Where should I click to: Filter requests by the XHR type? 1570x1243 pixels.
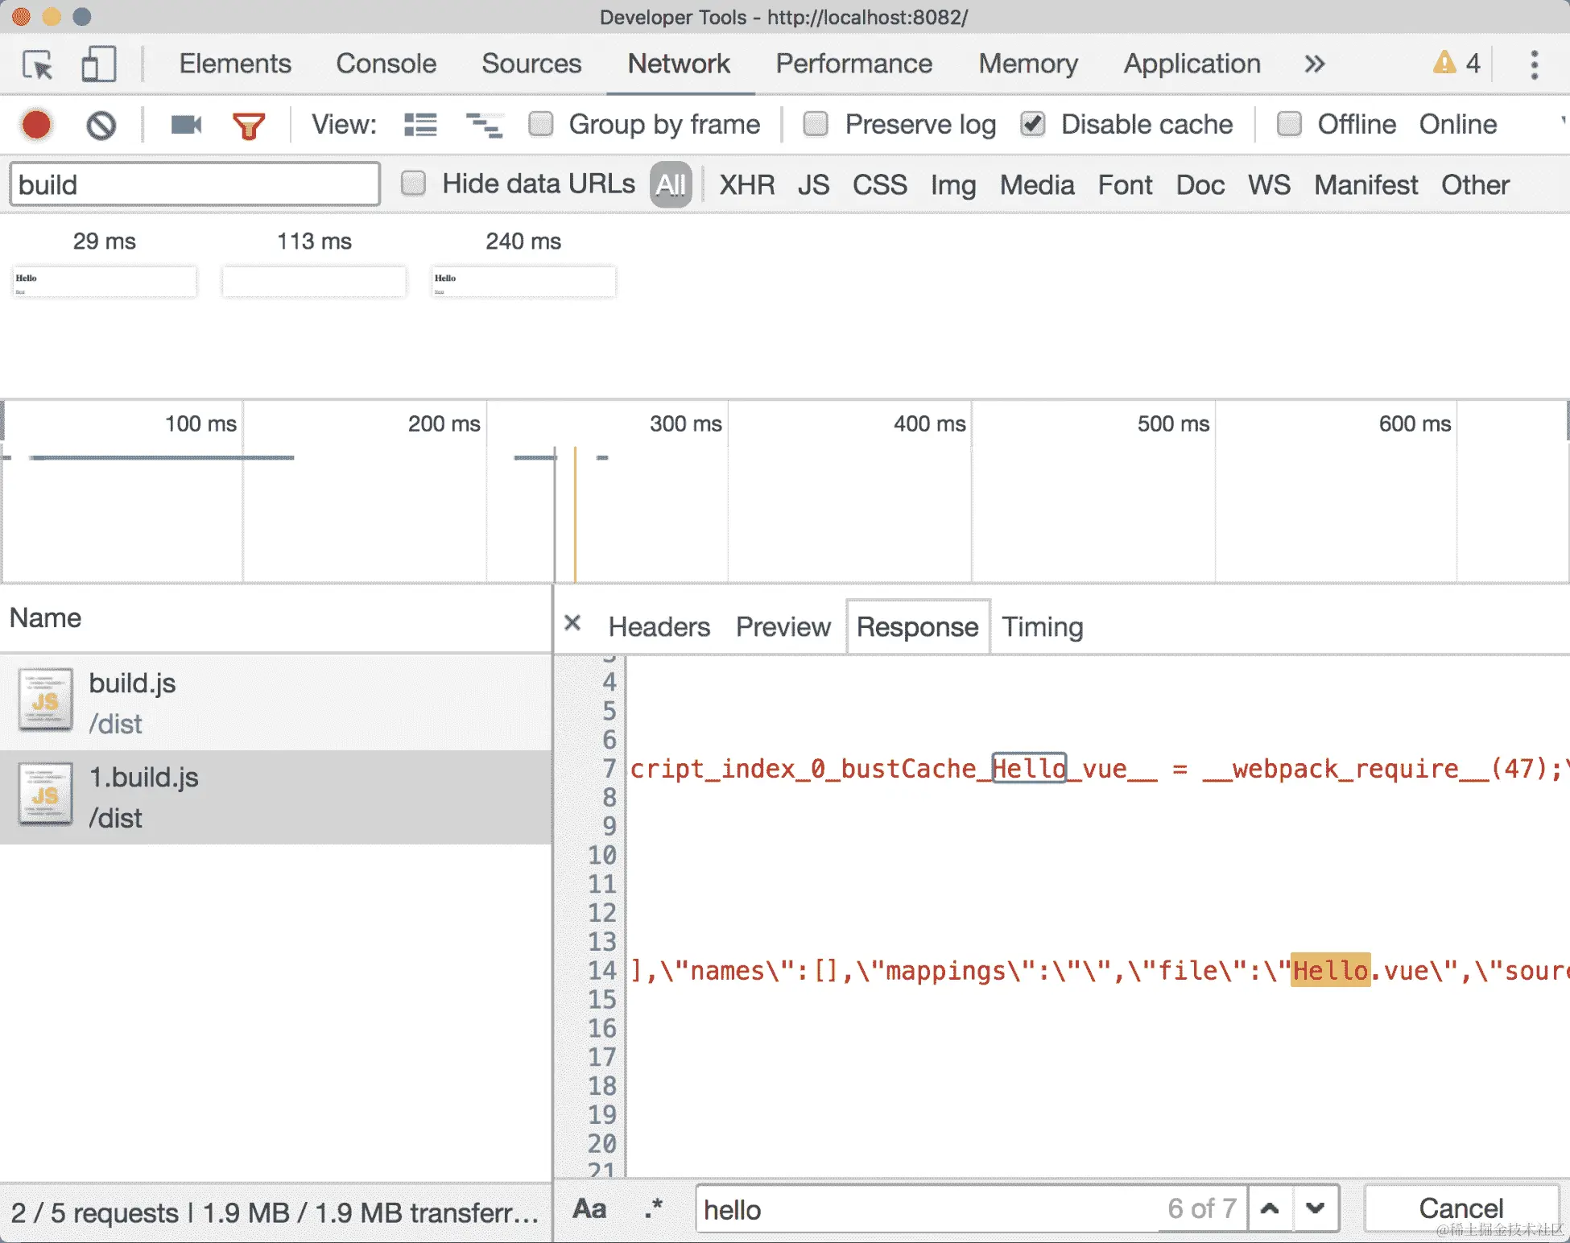(746, 184)
